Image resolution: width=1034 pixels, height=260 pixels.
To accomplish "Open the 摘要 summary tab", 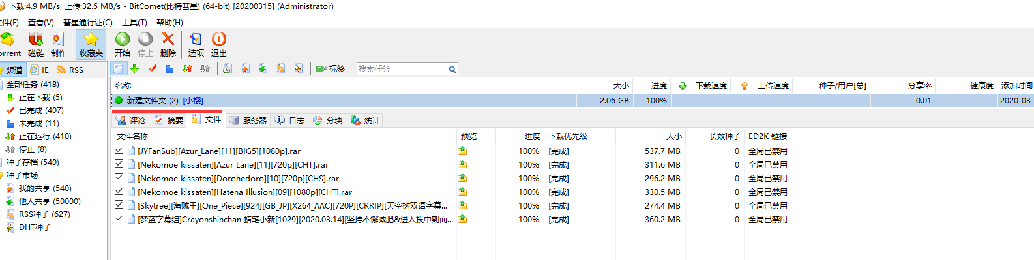I will tap(169, 120).
